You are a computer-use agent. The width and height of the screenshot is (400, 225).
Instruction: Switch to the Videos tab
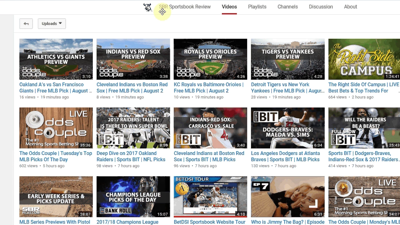click(x=229, y=7)
